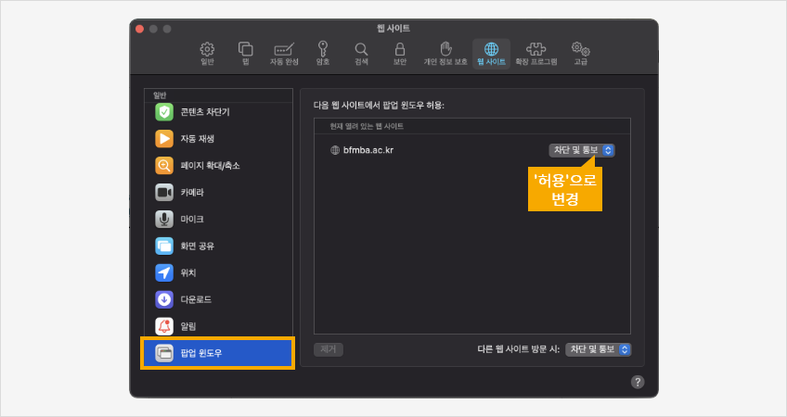The height and width of the screenshot is (417, 787).
Task: Choose Auto-Play (자동 재생) in sidebar
Action: click(x=197, y=139)
